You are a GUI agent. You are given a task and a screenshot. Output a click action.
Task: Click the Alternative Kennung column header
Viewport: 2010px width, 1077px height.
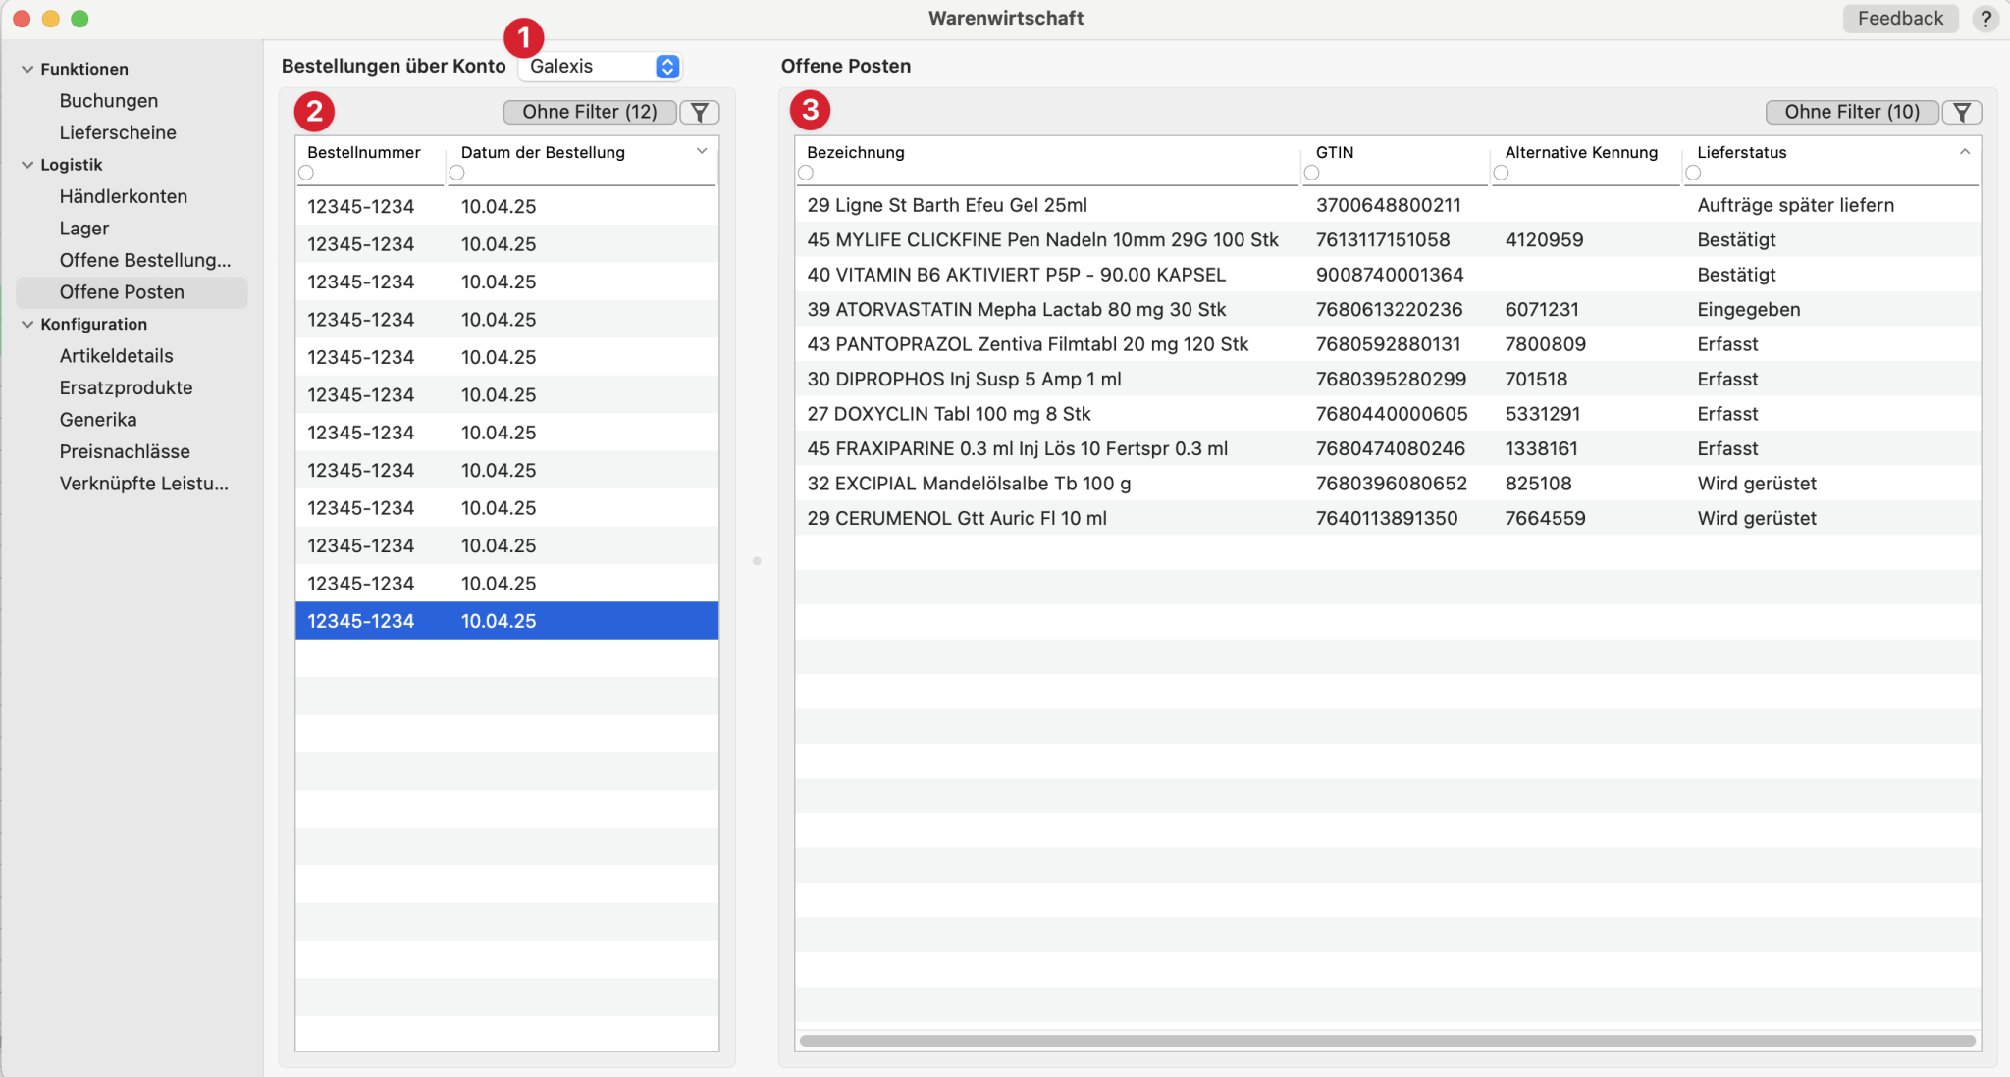point(1581,152)
